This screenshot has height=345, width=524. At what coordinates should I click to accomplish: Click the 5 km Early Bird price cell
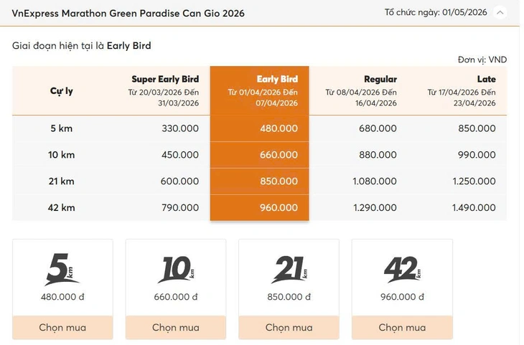coord(279,128)
